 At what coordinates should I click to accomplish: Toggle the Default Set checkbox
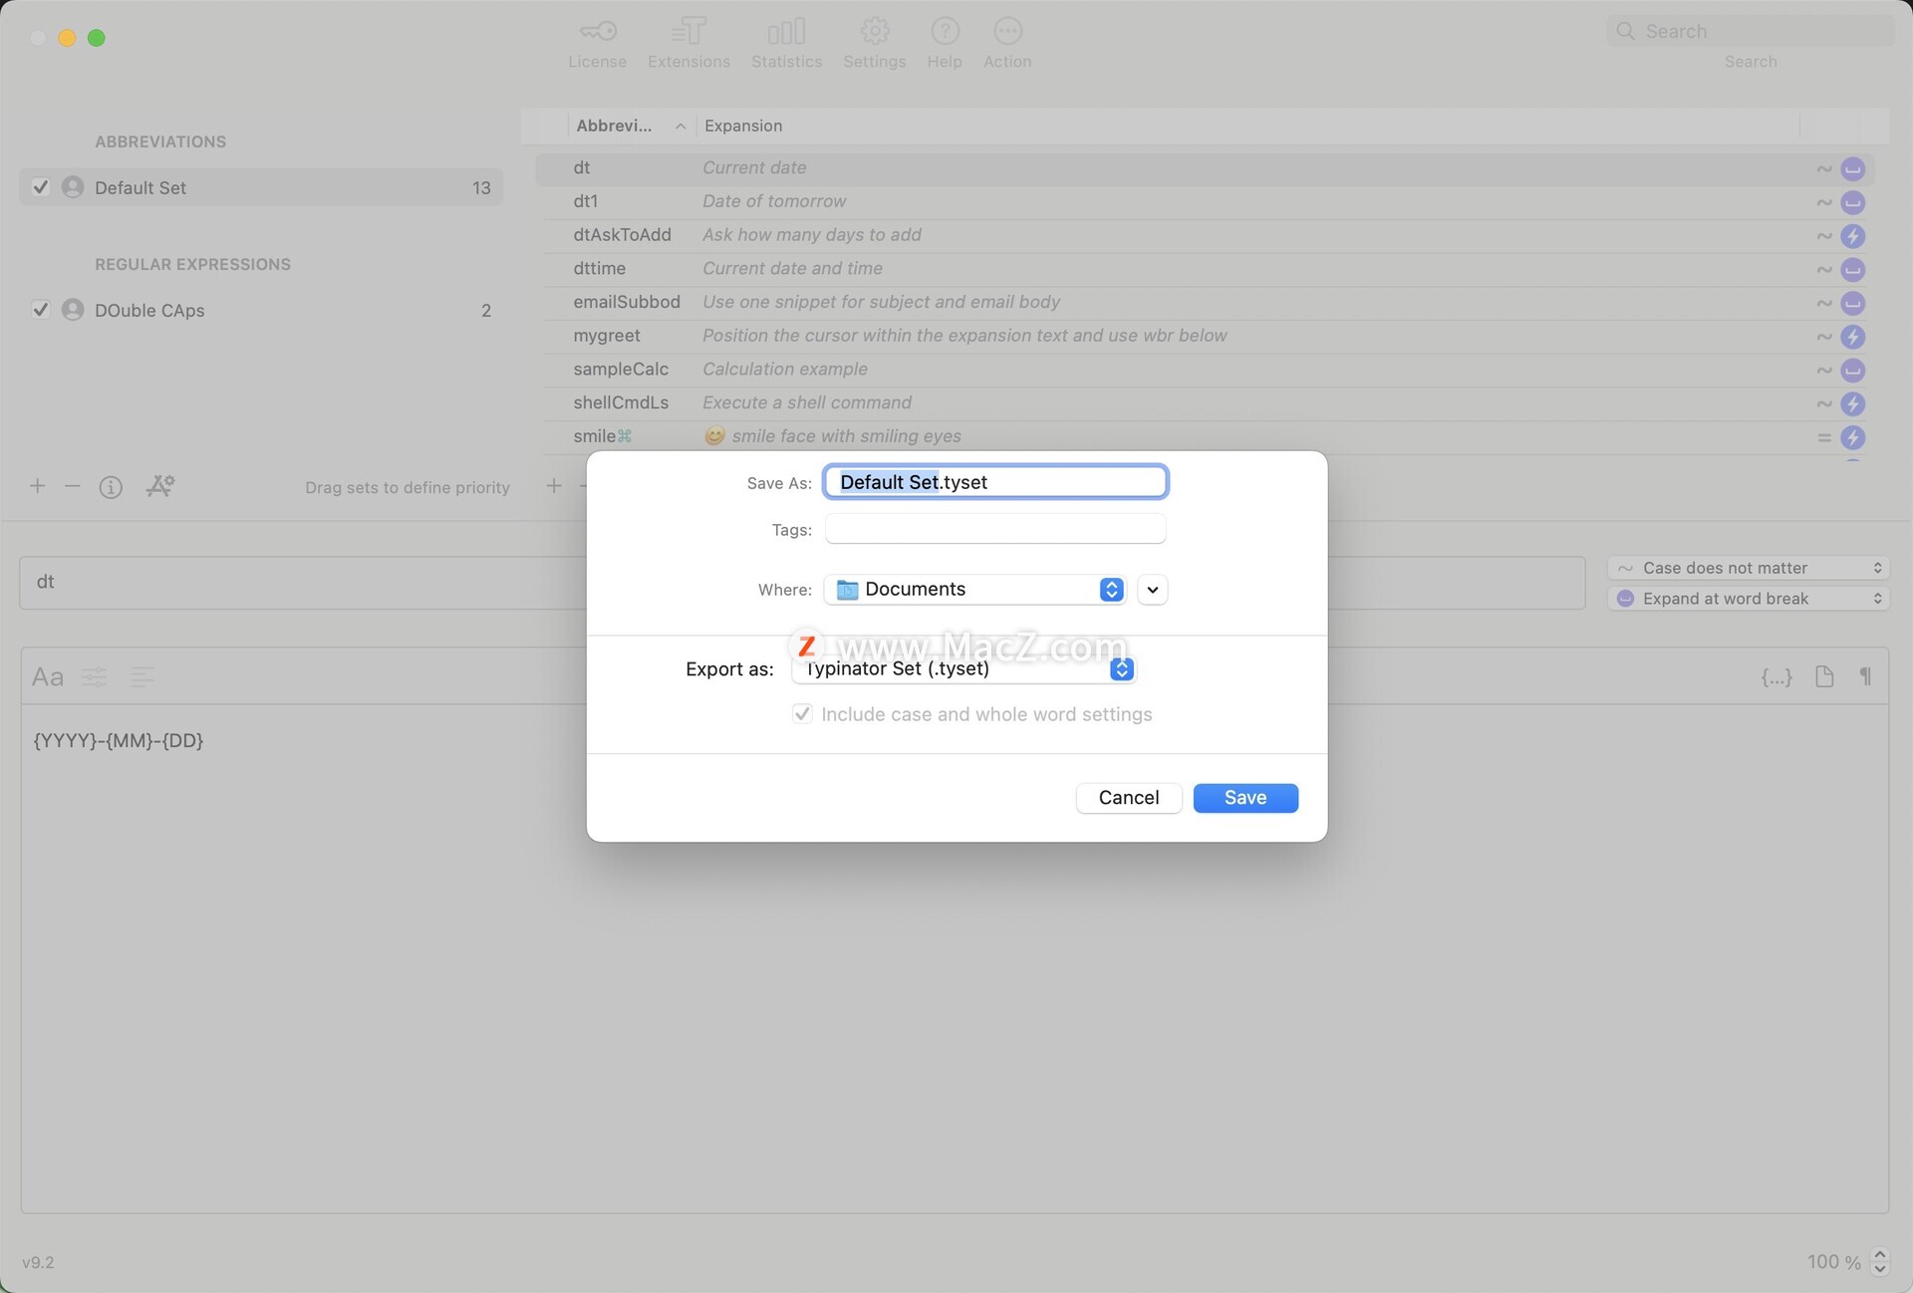click(41, 187)
